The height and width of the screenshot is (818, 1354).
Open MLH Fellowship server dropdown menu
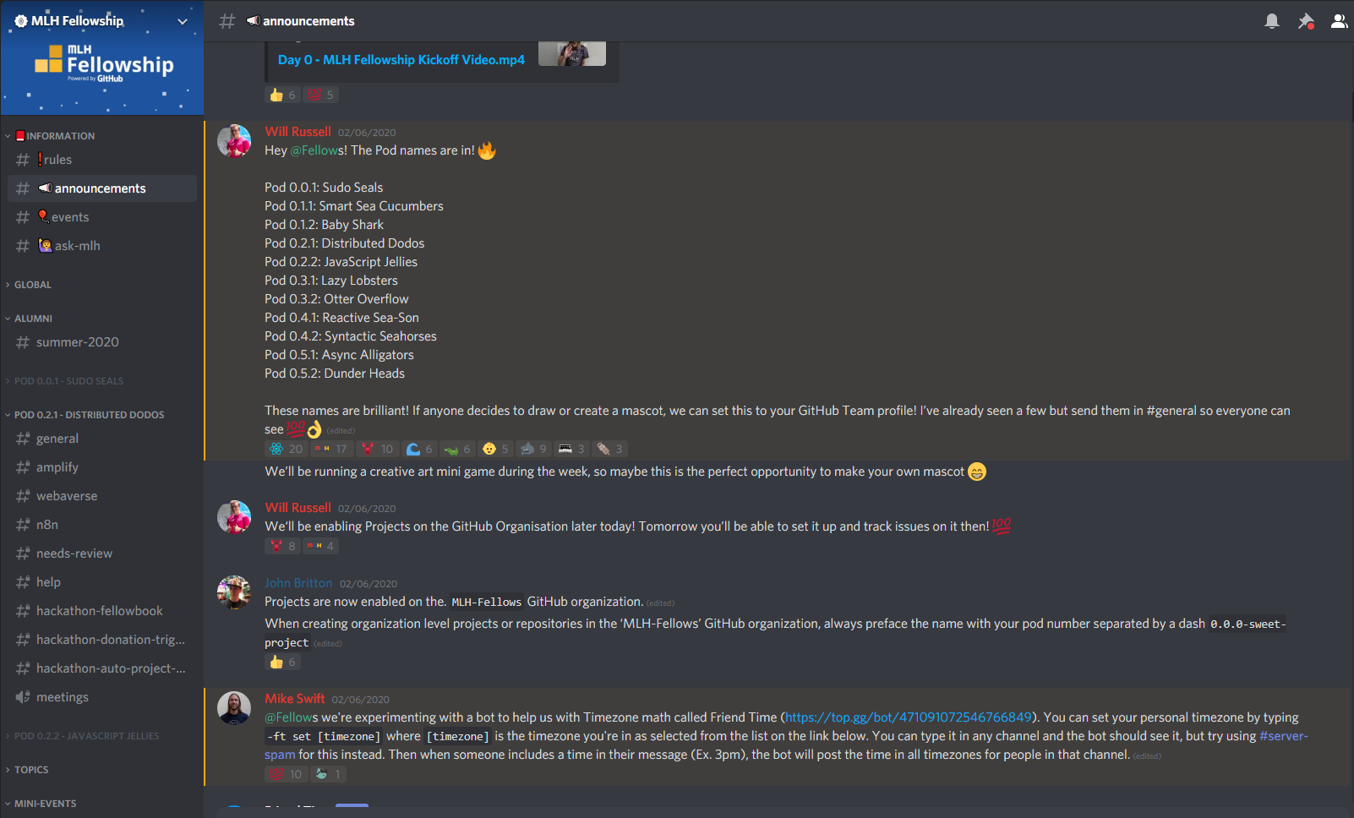coord(102,21)
